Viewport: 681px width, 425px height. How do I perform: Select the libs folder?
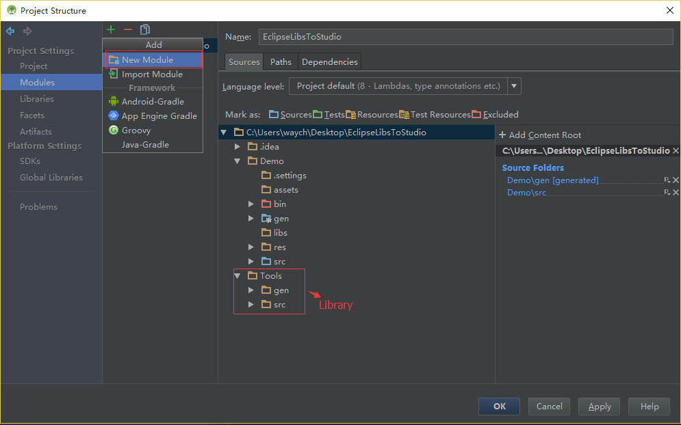pos(274,233)
